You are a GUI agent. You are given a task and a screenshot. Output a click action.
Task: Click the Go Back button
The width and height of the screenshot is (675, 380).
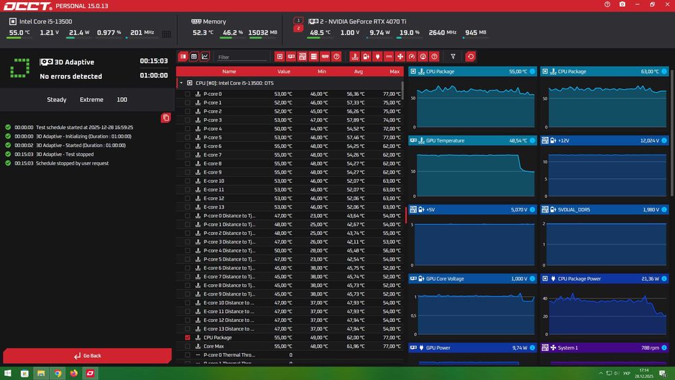(87, 356)
